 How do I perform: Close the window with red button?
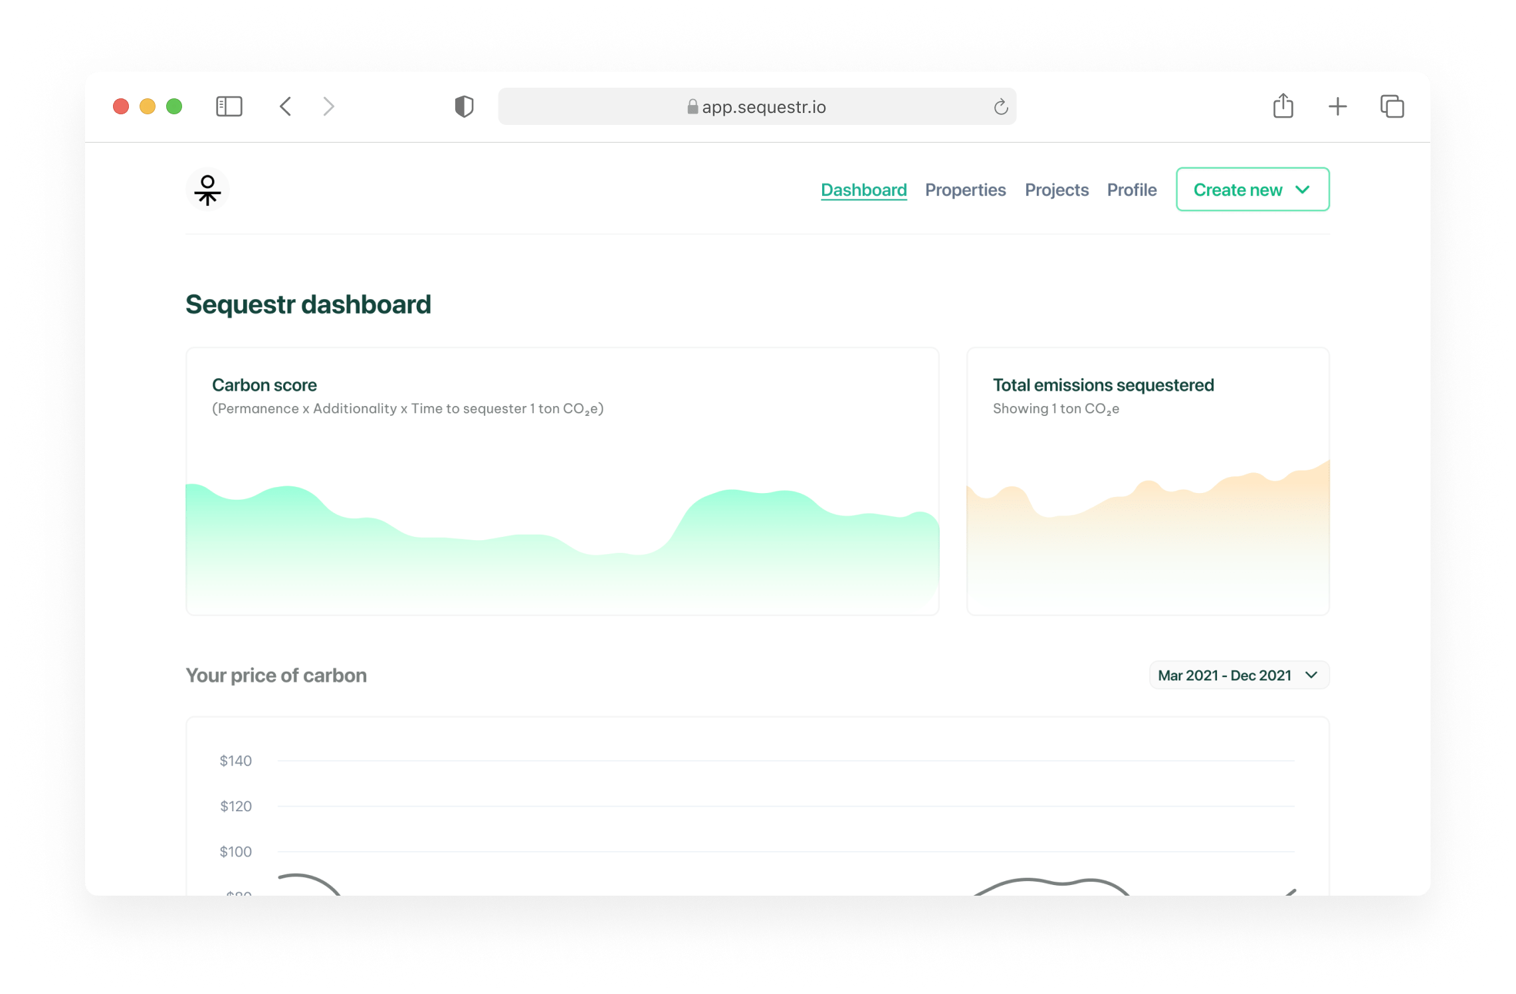pyautogui.click(x=121, y=106)
